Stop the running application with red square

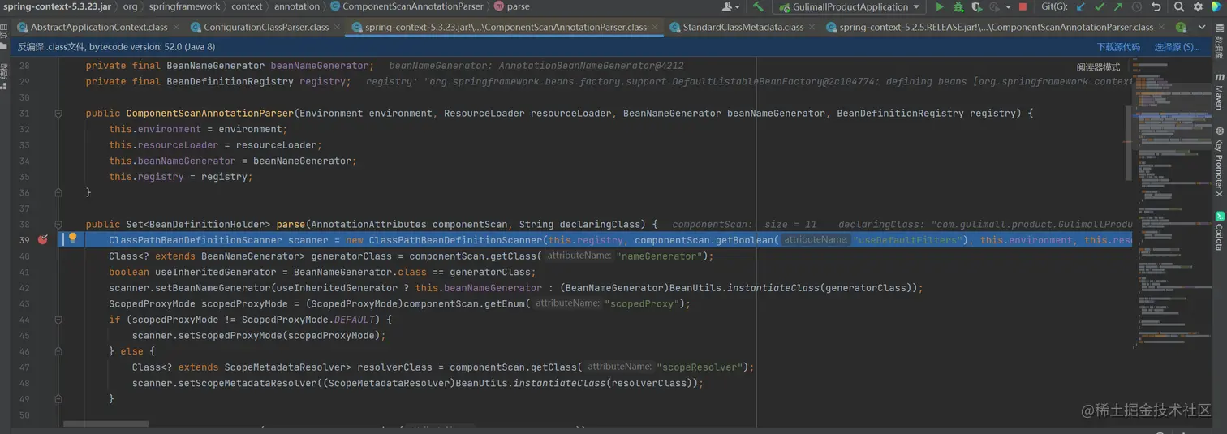coord(1022,6)
